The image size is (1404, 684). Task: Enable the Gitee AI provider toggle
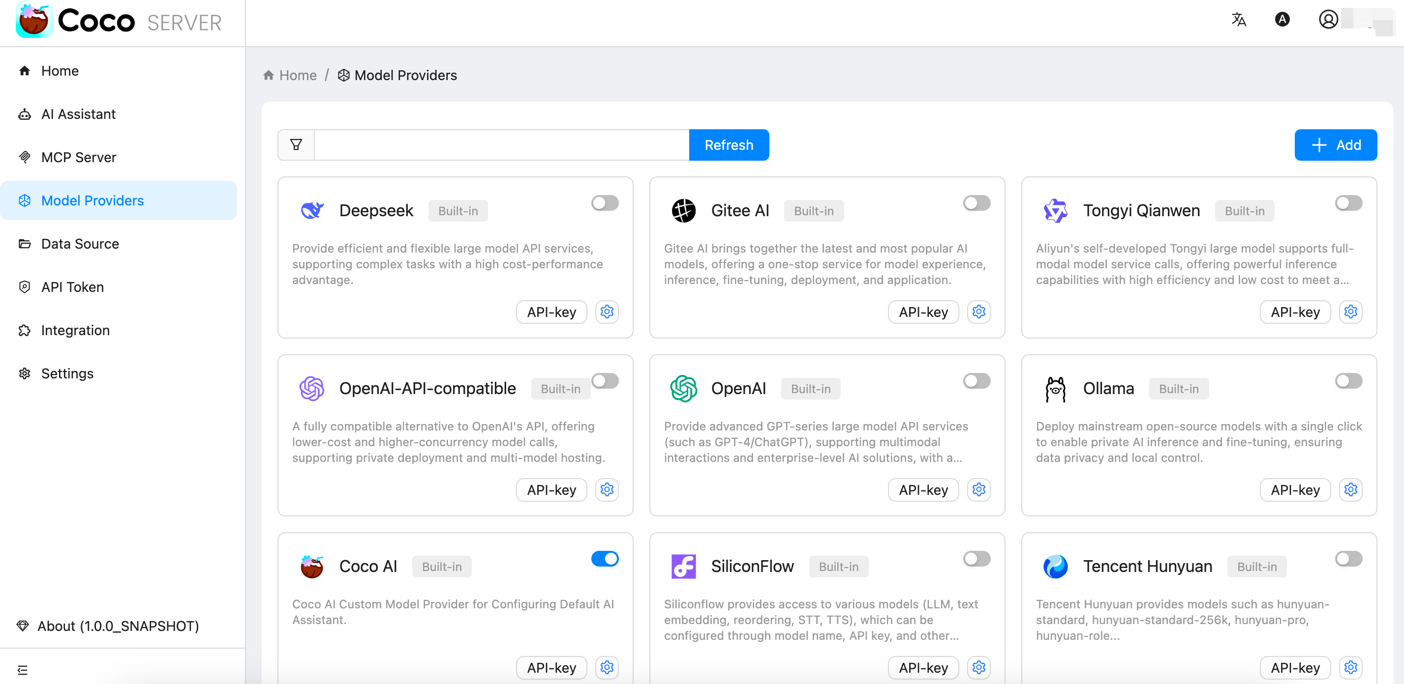click(977, 202)
